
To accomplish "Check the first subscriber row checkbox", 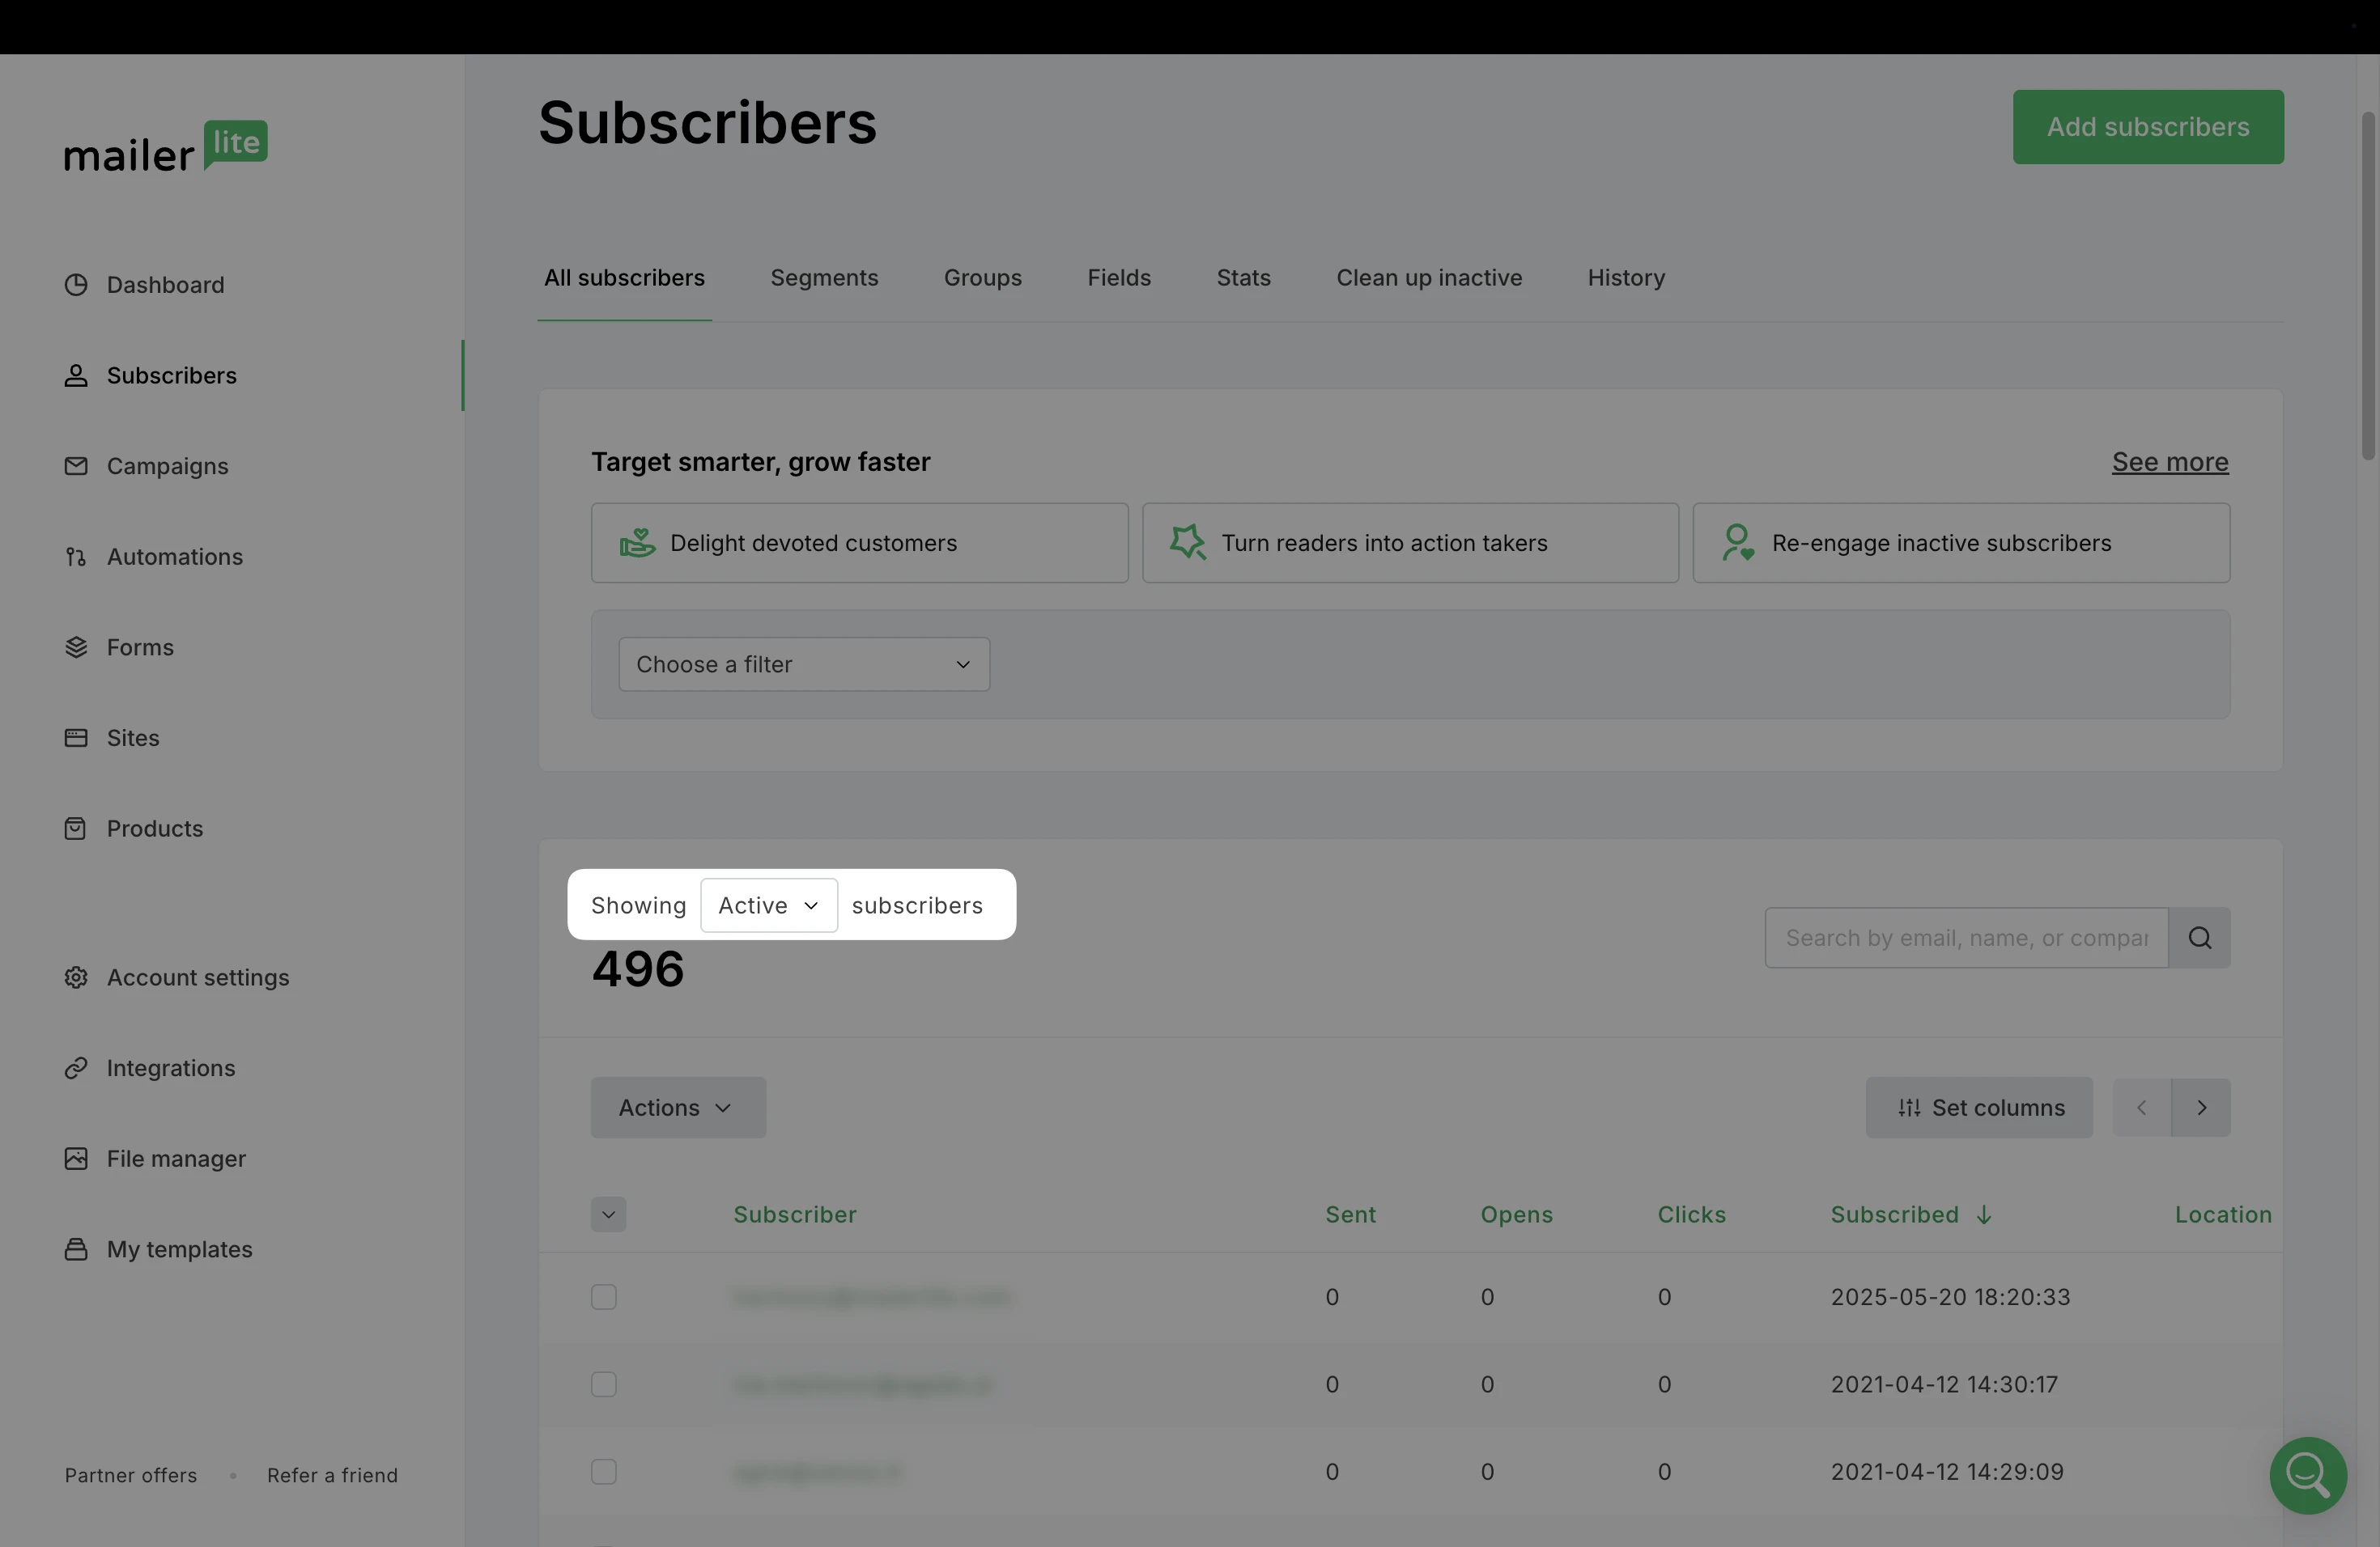I will [604, 1297].
